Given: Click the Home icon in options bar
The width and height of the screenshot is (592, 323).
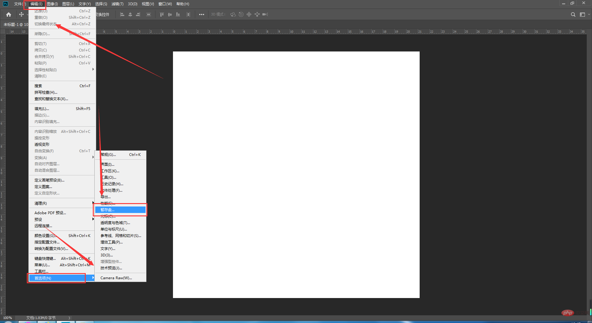Looking at the screenshot, I should [x=9, y=14].
